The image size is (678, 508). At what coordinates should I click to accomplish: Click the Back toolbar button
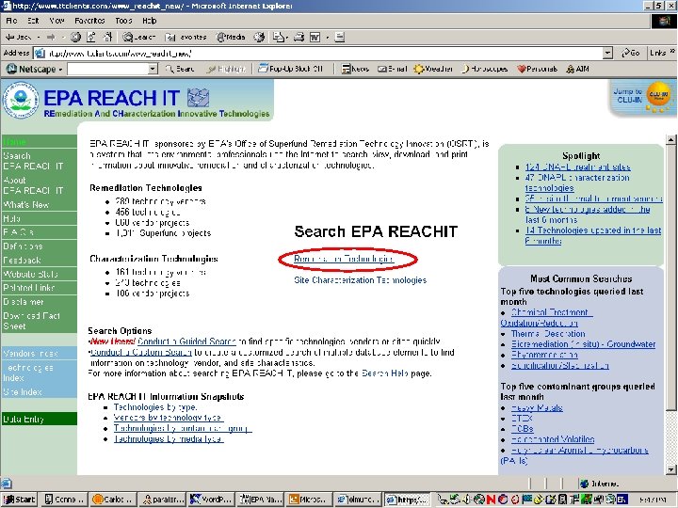18,37
